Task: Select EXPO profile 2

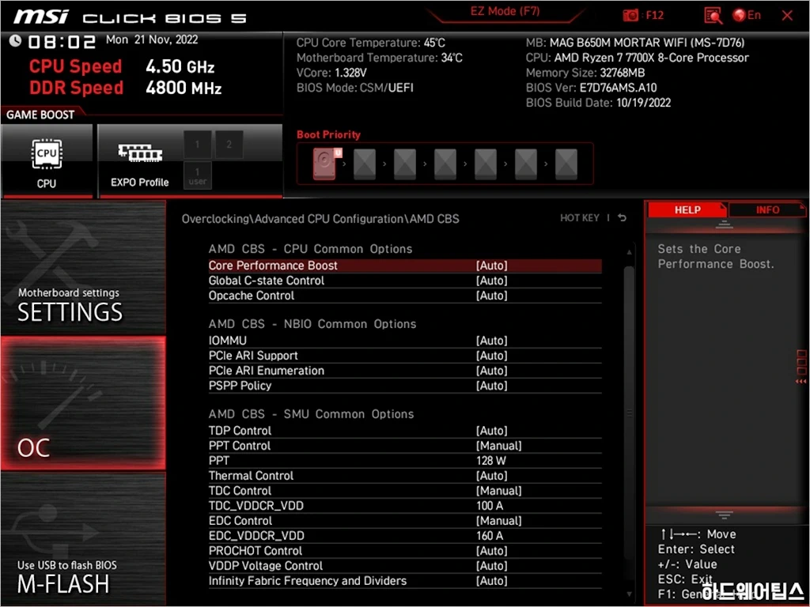Action: [229, 145]
